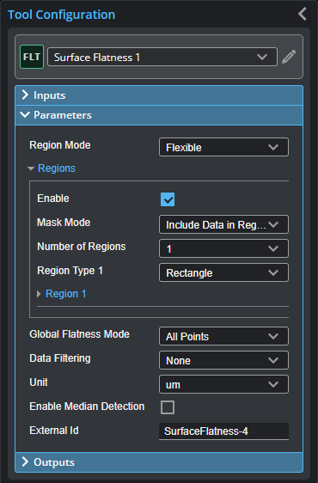Viewport: 318px width, 483px height.
Task: Collapse the Parameters section
Action: [x=159, y=115]
